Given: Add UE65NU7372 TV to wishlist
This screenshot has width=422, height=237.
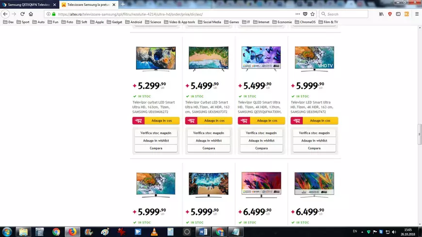Looking at the screenshot, I should (209, 141).
